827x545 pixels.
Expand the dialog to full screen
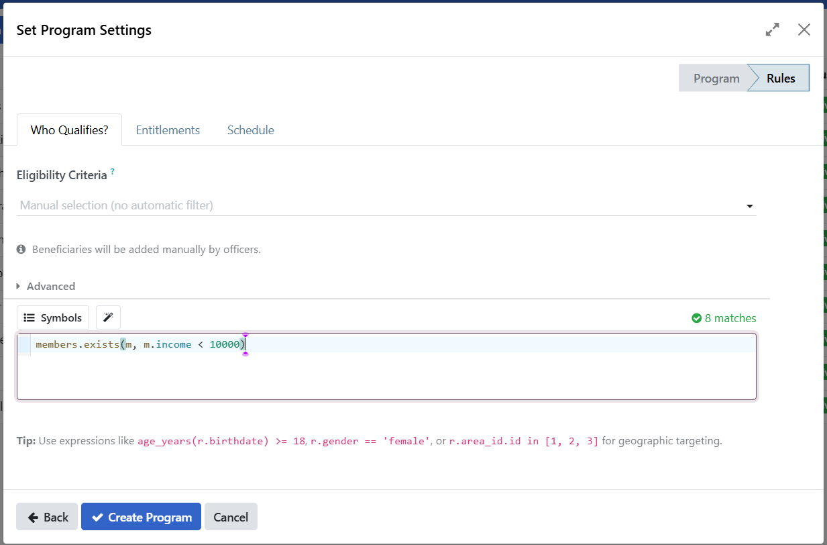click(773, 30)
